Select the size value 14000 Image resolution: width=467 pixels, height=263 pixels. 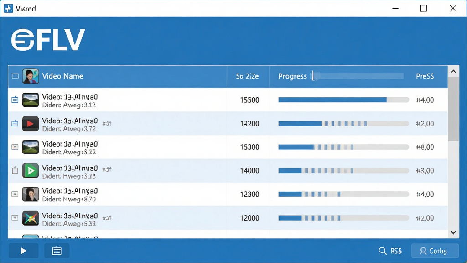pyautogui.click(x=249, y=171)
